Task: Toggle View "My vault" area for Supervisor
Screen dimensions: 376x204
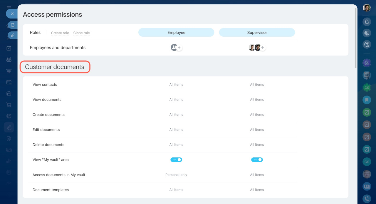Action: (x=257, y=160)
